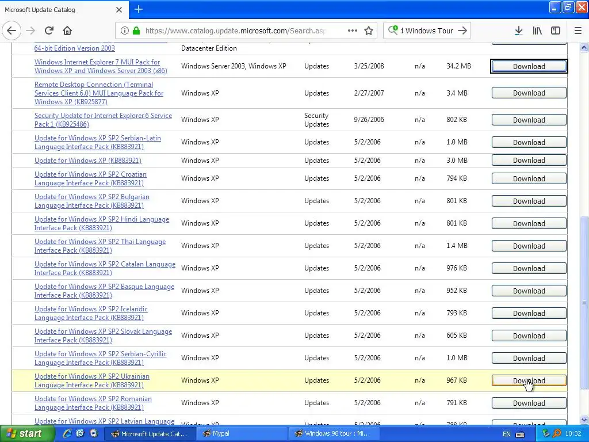Open Bulgarian Language Interface Pack link

pyautogui.click(x=91, y=201)
